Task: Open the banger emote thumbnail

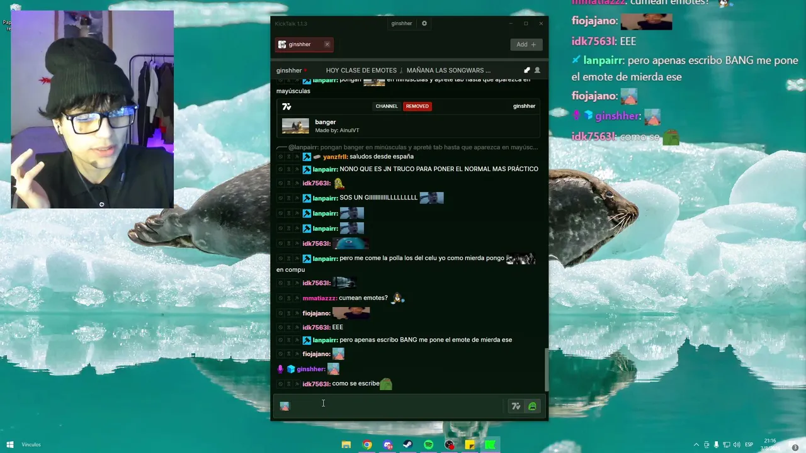Action: point(295,126)
